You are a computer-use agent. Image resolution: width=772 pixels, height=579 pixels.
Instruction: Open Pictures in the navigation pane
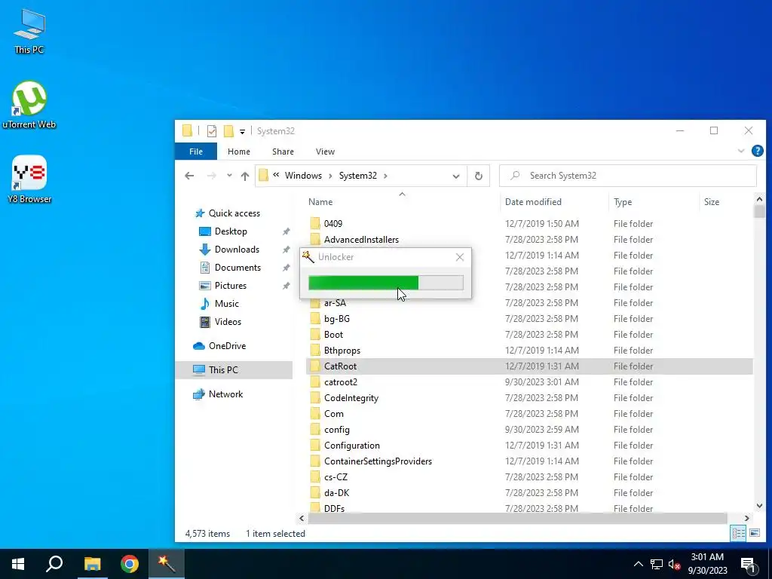point(230,286)
